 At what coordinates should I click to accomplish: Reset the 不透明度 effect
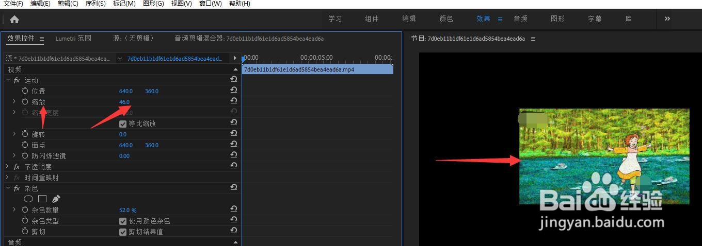pyautogui.click(x=234, y=166)
